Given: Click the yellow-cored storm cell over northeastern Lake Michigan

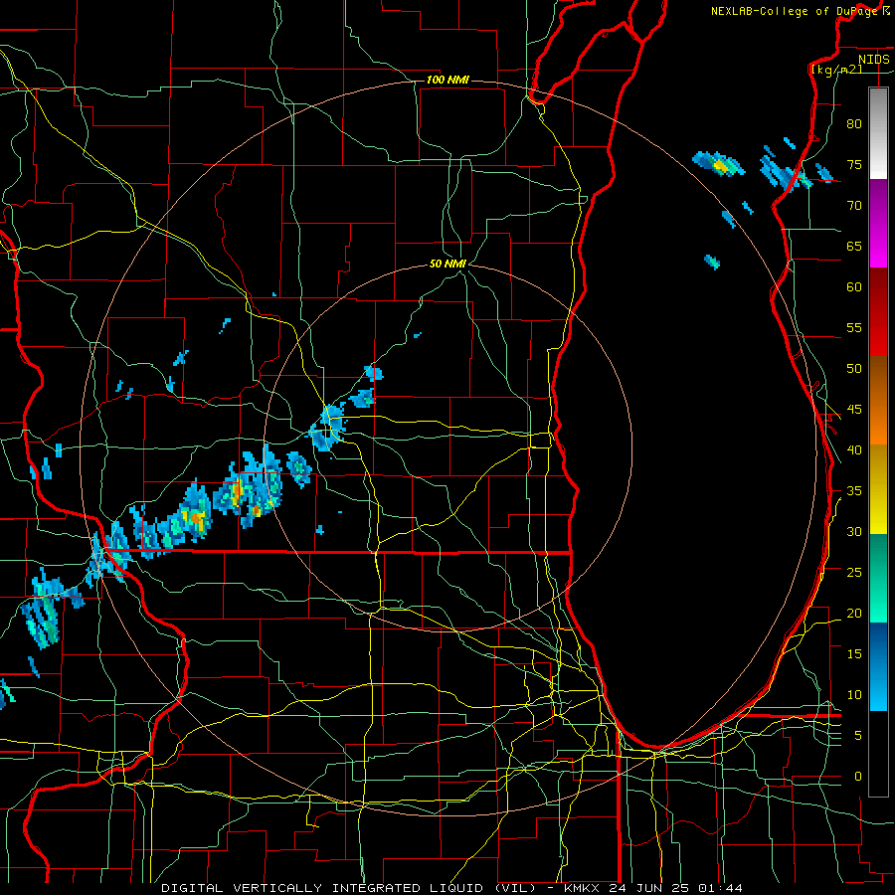Looking at the screenshot, I should tap(719, 164).
